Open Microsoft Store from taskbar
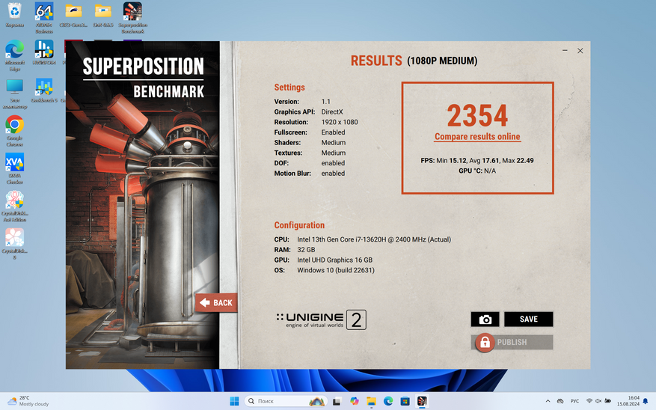 pos(405,401)
